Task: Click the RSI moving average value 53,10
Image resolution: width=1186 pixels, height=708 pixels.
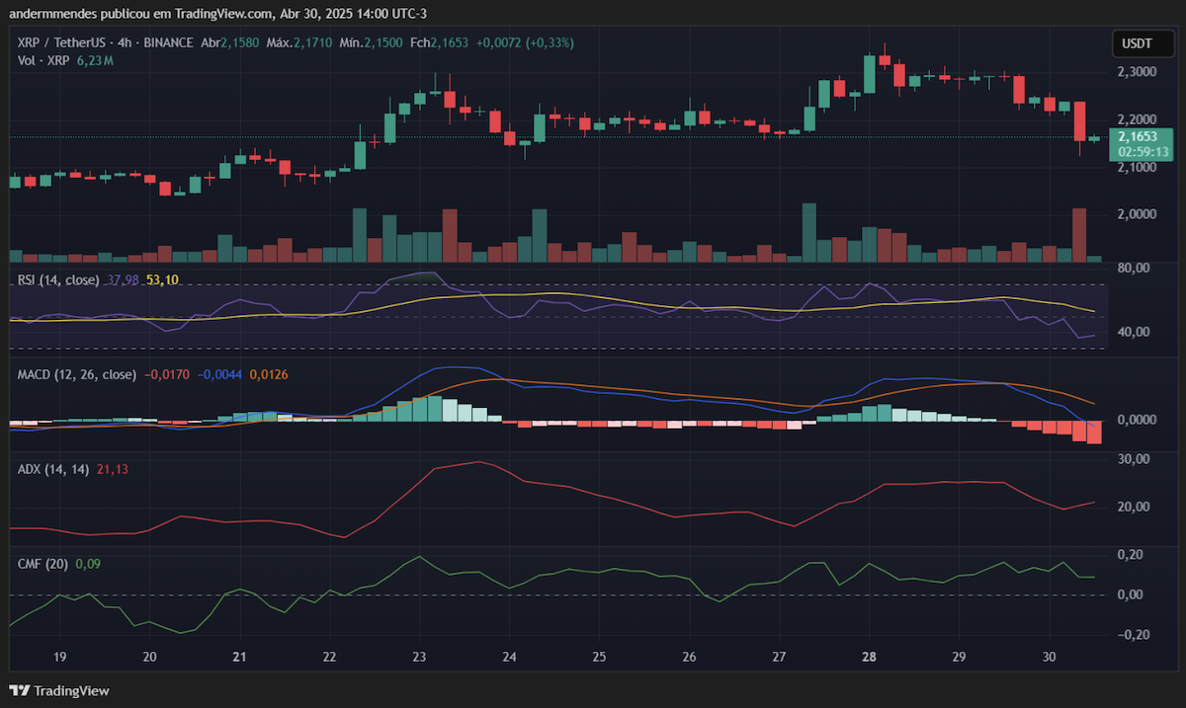Action: (162, 280)
